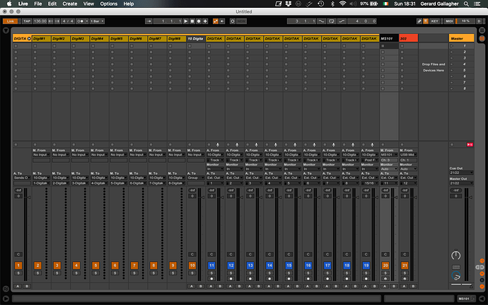Click the Arrangement Record button

pyautogui.click(x=199, y=21)
